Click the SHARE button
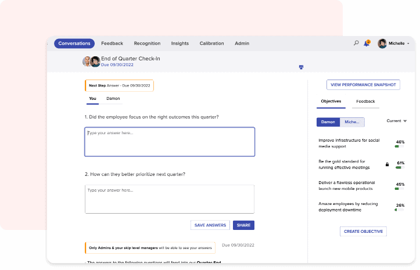This screenshot has height=270, width=420. [x=243, y=225]
